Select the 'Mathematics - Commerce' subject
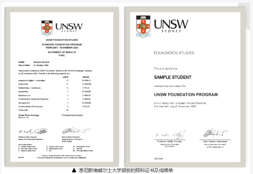 (x=30, y=88)
